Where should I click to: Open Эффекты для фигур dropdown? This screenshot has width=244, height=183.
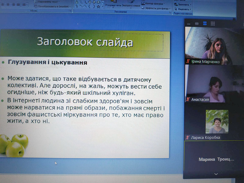(156, 8)
